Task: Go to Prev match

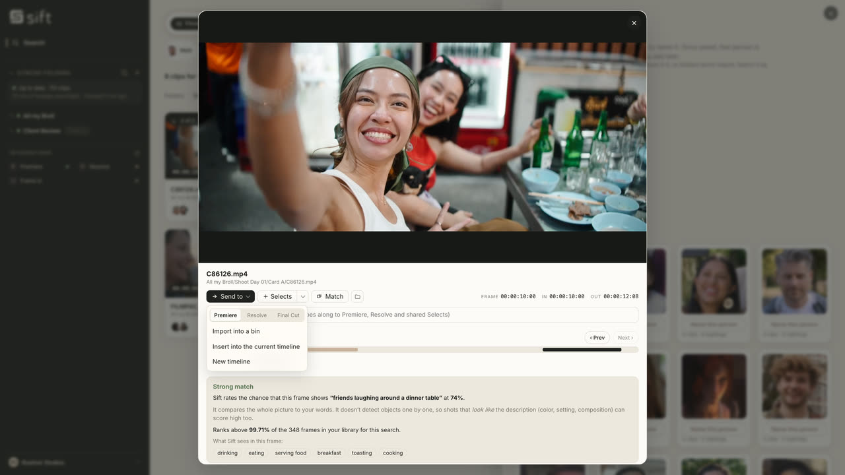Action: pos(597,338)
